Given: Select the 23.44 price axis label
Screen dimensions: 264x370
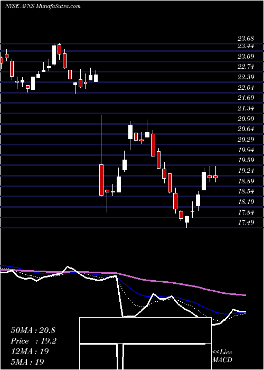Looking at the screenshot, I should [246, 47].
